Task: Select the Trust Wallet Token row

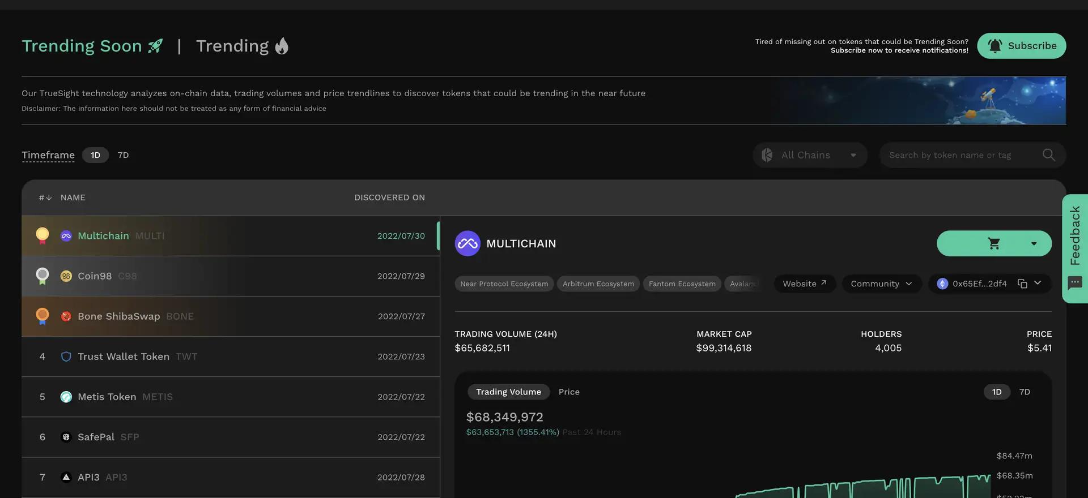Action: (231, 357)
